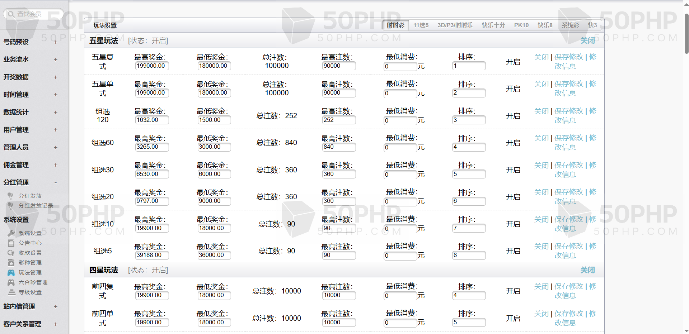689x334 pixels.
Task: Click the 公告中心 document icon
Action: (x=11, y=243)
